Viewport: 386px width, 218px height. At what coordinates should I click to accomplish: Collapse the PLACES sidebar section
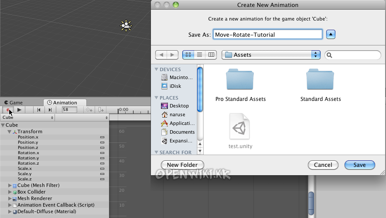pyautogui.click(x=156, y=98)
